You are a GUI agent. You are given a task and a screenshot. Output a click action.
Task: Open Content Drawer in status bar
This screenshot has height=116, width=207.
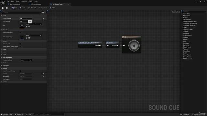[x=7, y=114]
